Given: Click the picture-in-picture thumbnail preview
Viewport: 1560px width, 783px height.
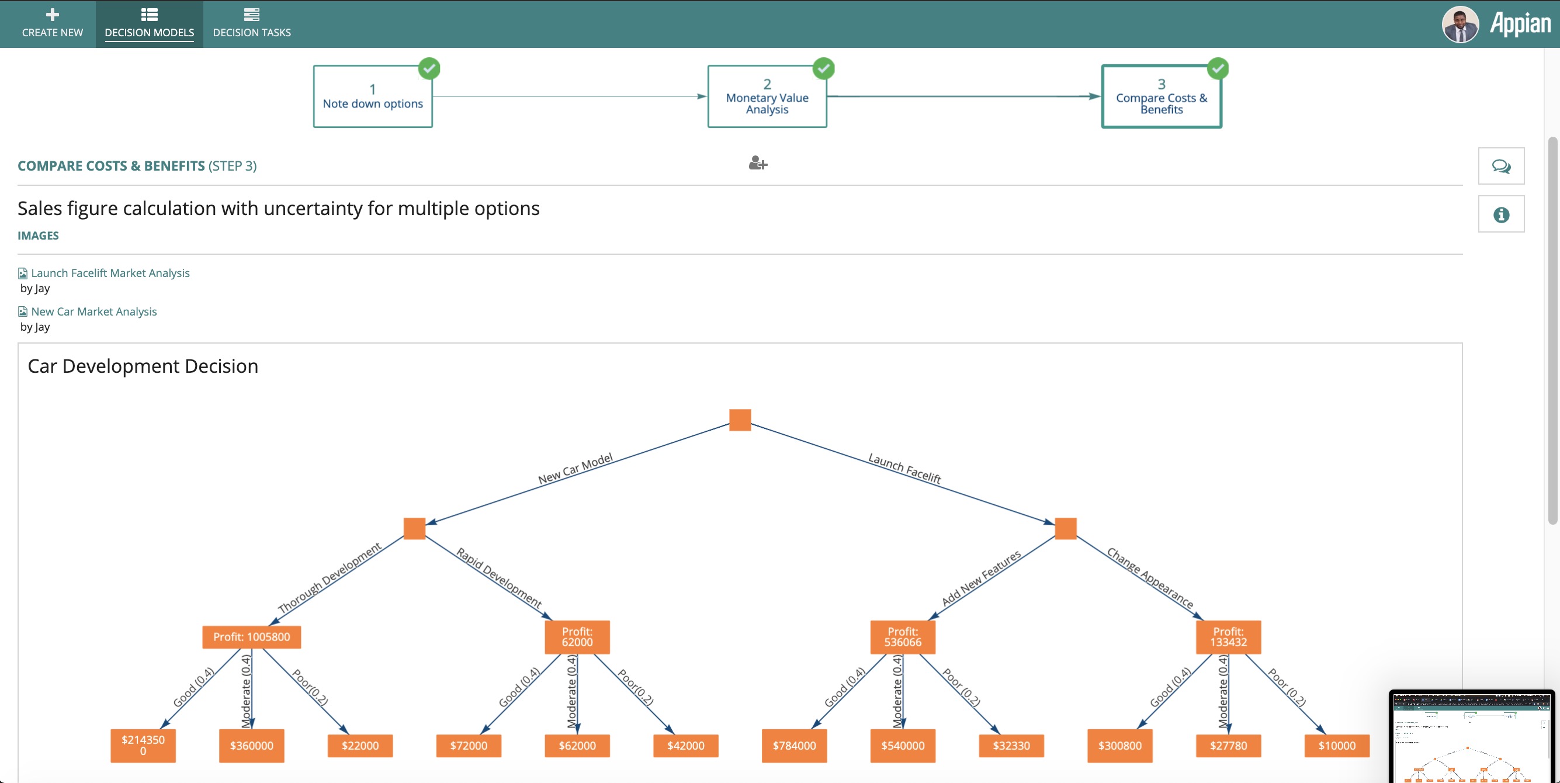Looking at the screenshot, I should coord(1471,737).
